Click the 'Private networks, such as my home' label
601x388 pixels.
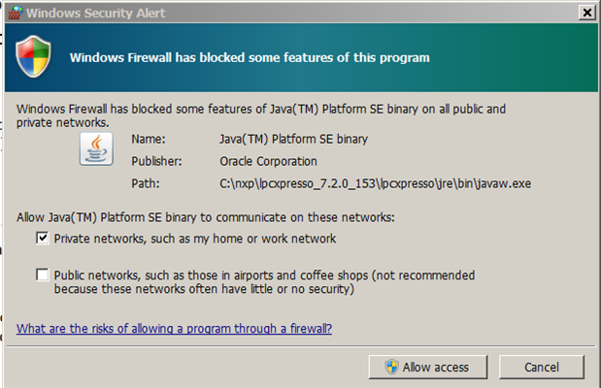click(x=195, y=239)
